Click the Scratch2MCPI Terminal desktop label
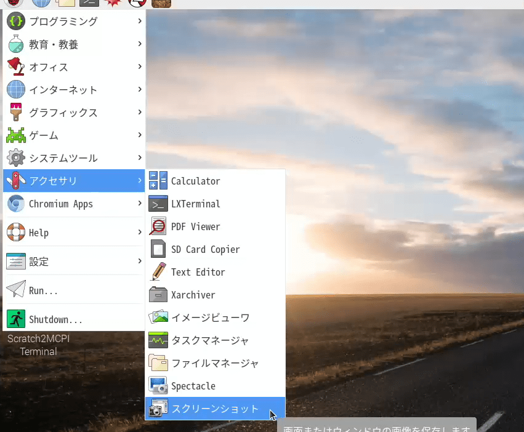524x432 pixels. tap(38, 345)
